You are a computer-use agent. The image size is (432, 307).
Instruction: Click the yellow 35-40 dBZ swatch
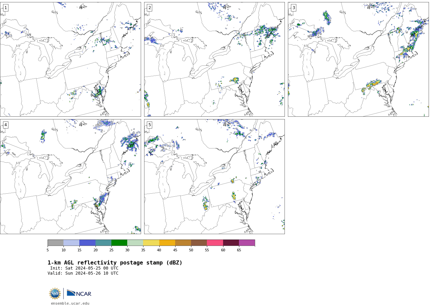coord(151,243)
